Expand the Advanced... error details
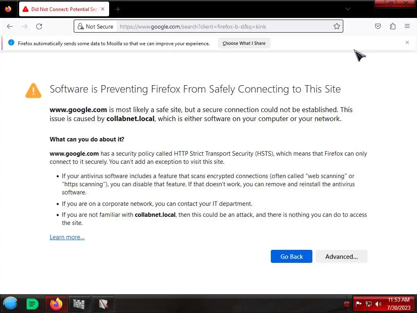 tap(342, 256)
